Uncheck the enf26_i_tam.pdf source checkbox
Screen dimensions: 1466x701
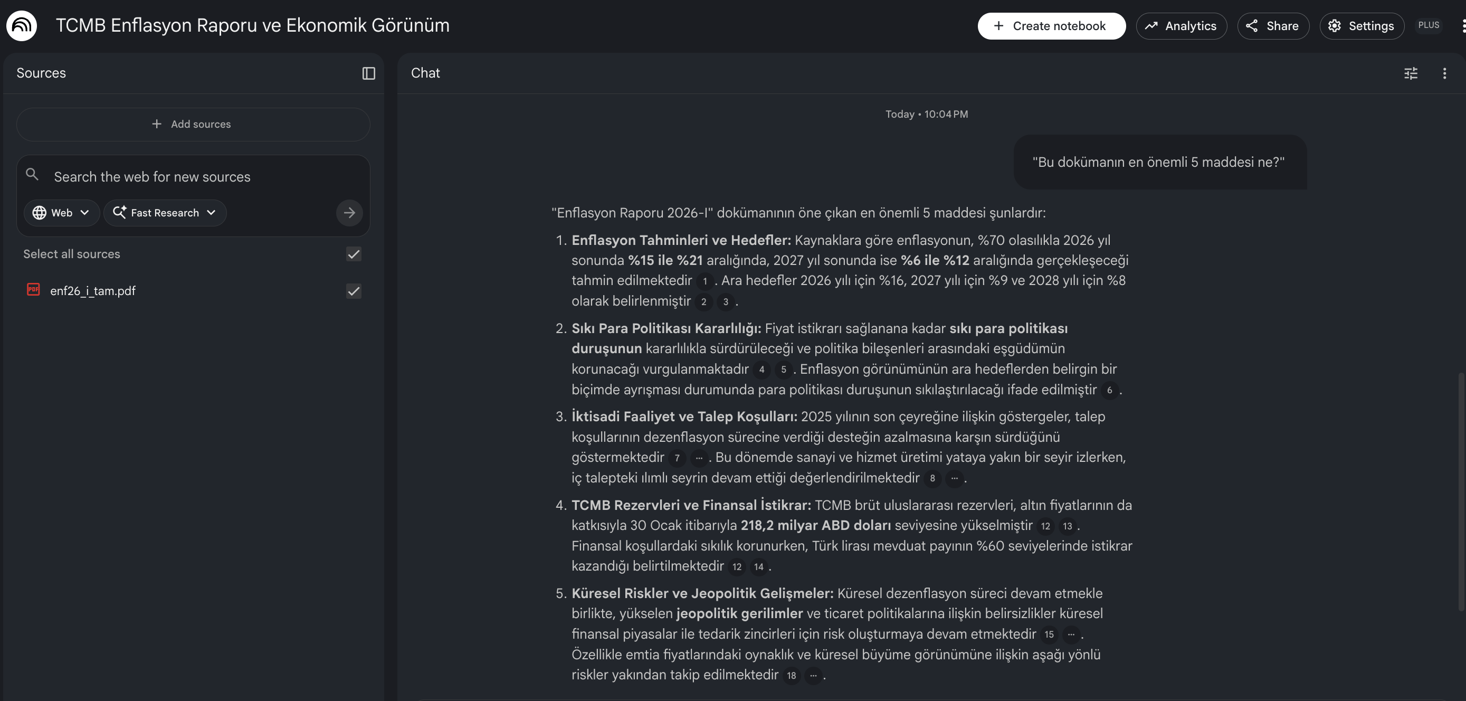(354, 291)
